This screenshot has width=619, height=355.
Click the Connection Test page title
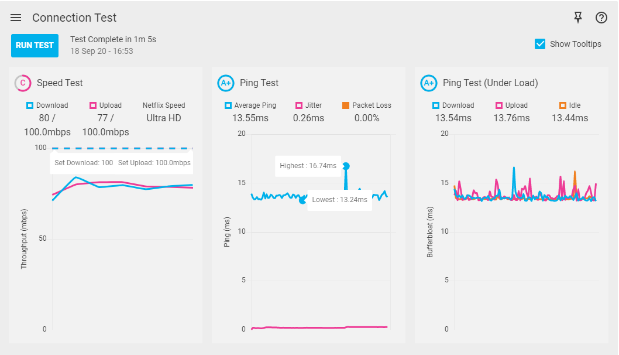tap(74, 18)
